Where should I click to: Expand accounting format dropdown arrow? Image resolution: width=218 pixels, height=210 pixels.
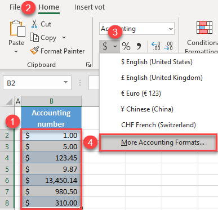(x=115, y=46)
